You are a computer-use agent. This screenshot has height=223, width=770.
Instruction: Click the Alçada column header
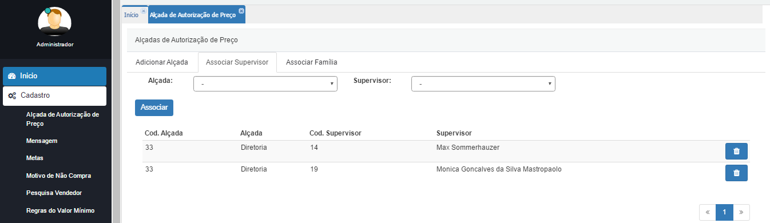pos(252,133)
